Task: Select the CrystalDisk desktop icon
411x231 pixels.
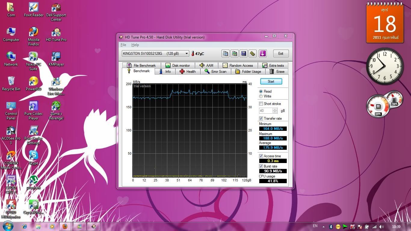Action: coord(33,207)
